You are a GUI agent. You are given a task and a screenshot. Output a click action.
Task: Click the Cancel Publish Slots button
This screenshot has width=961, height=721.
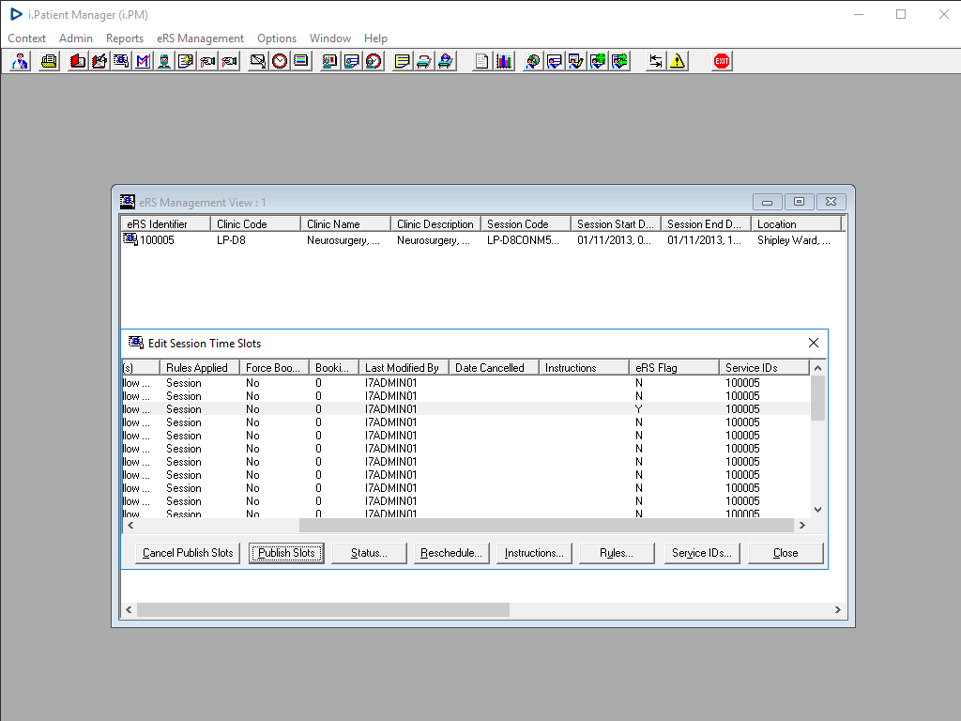click(188, 553)
